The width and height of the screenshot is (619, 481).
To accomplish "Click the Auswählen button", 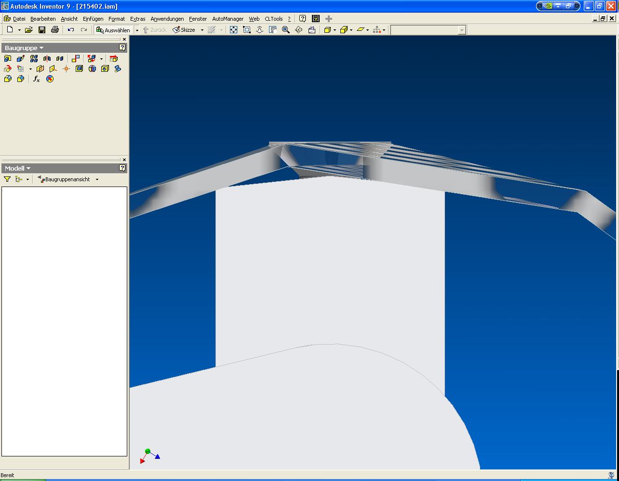I will pyautogui.click(x=113, y=30).
